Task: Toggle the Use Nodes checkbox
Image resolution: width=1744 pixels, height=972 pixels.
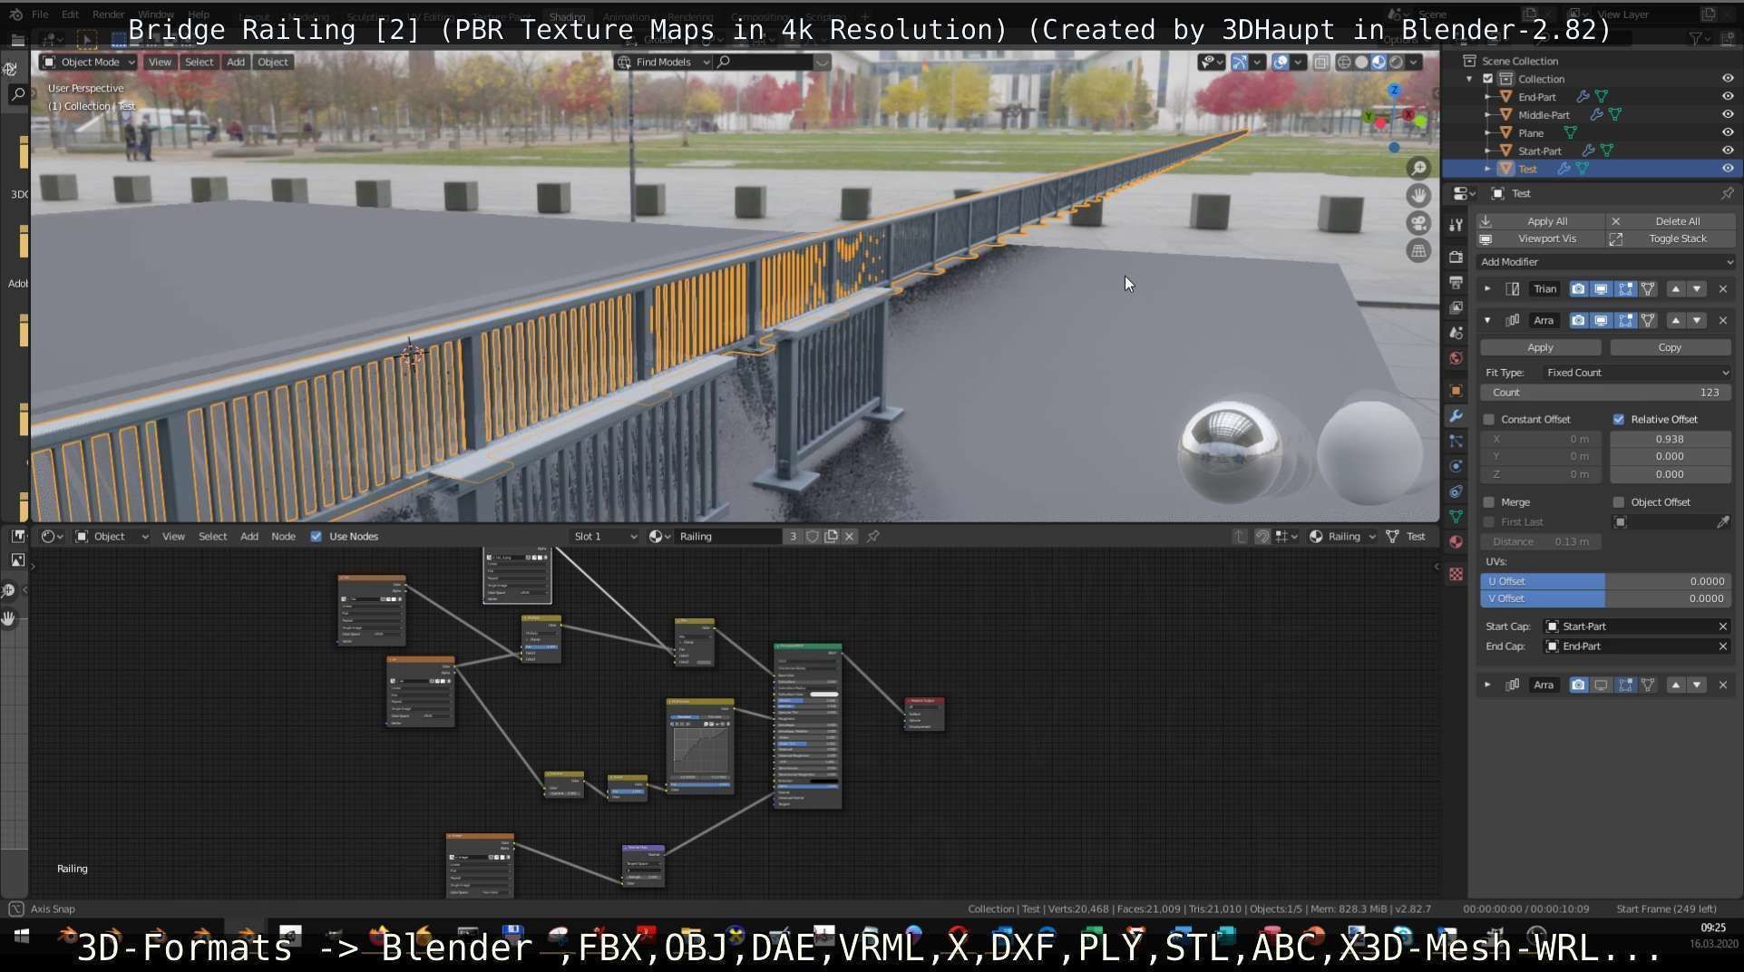Action: [316, 537]
